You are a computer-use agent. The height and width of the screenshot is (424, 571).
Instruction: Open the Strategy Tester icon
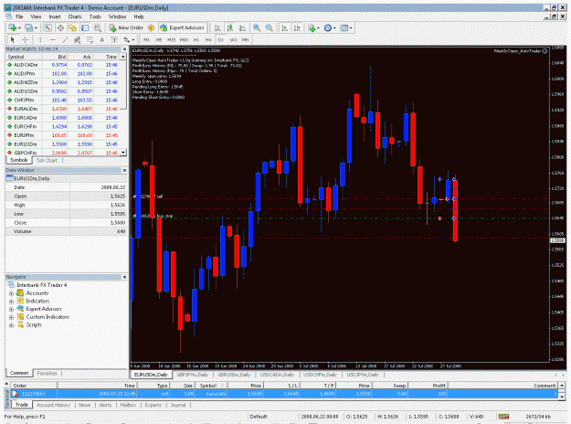click(97, 27)
